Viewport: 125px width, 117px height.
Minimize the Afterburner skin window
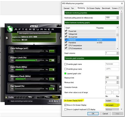tap(57, 25)
